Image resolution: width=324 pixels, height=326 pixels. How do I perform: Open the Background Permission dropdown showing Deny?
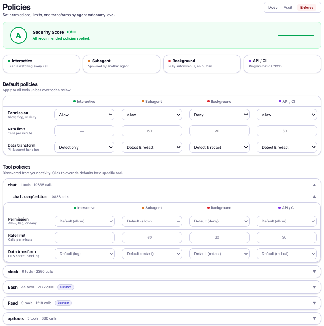[219, 115]
